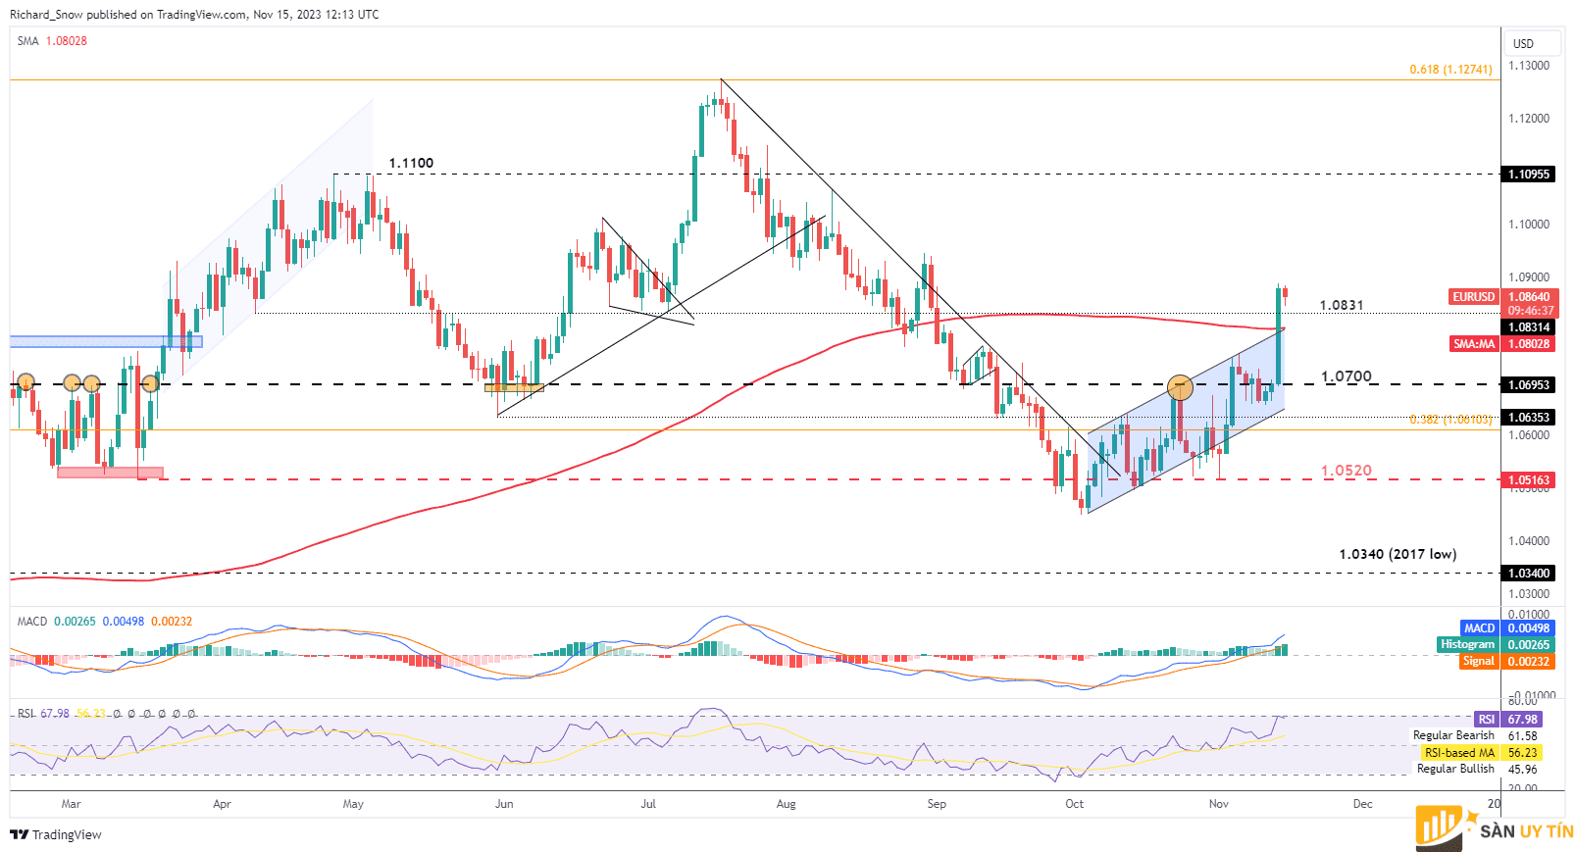
Task: Select the RSI indicator legend label
Action: click(25, 714)
